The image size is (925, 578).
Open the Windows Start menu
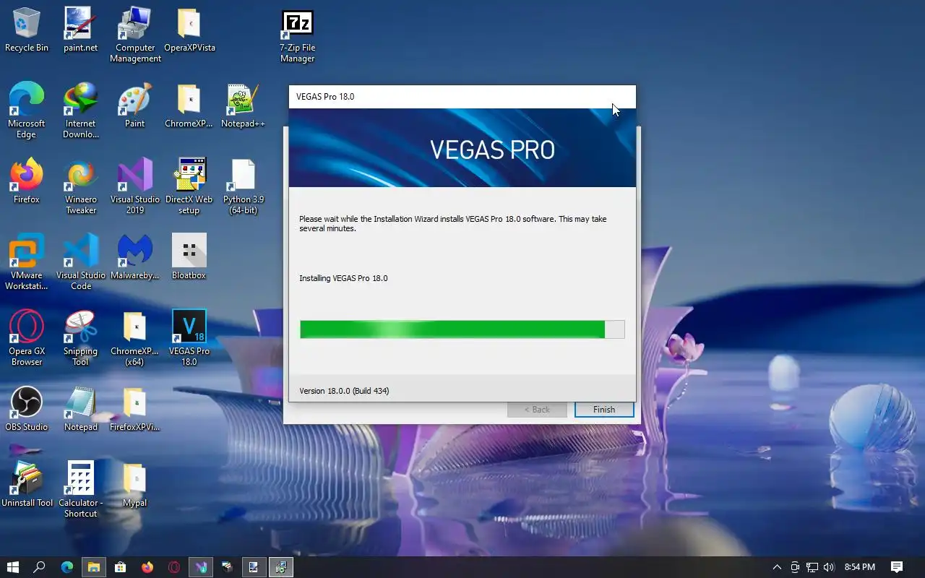click(x=12, y=567)
